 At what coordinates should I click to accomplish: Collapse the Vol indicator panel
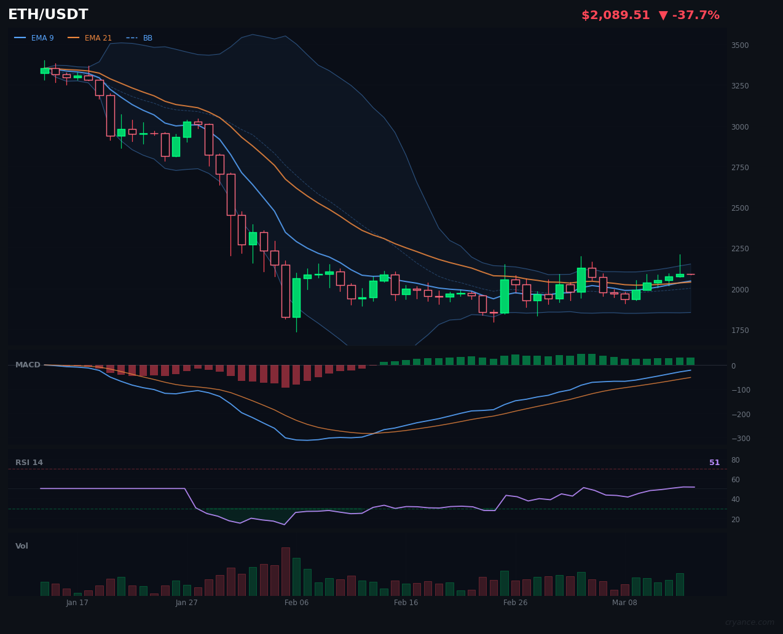click(x=22, y=546)
